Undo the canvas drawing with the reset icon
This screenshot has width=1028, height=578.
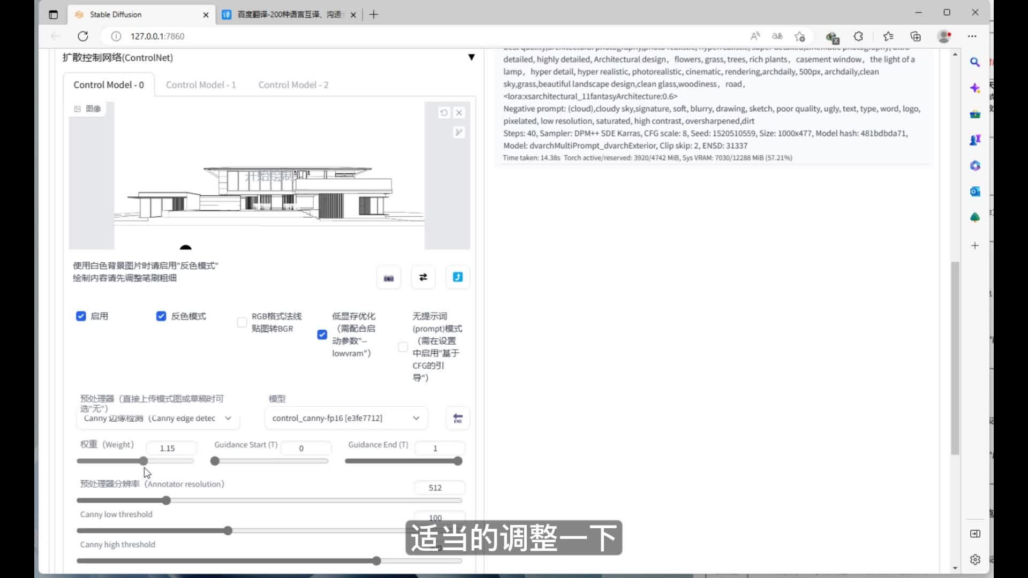444,112
